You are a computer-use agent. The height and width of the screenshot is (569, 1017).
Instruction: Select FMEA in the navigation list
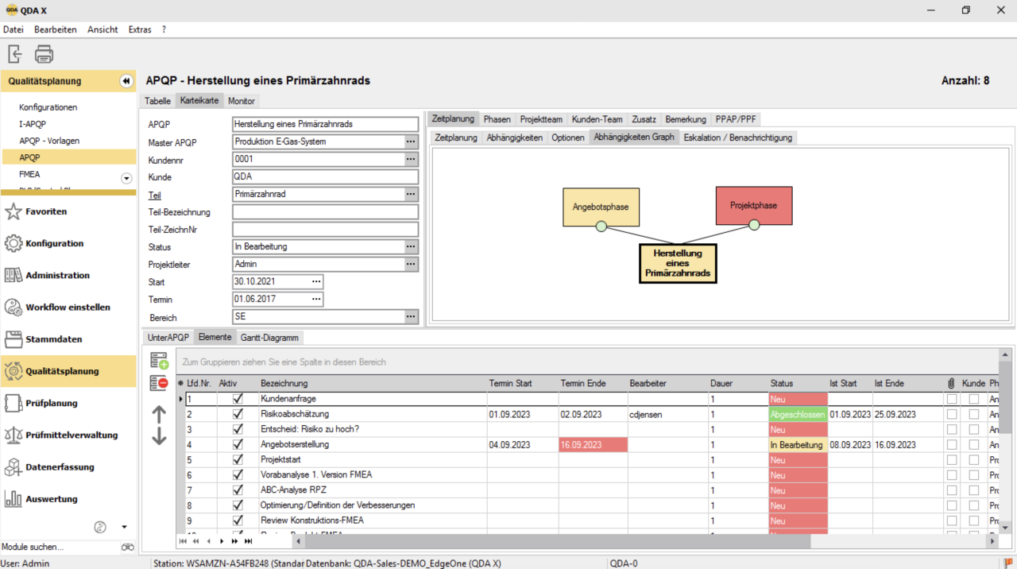tap(29, 174)
